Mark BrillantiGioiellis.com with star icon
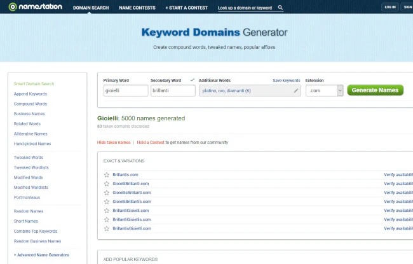 click(107, 219)
